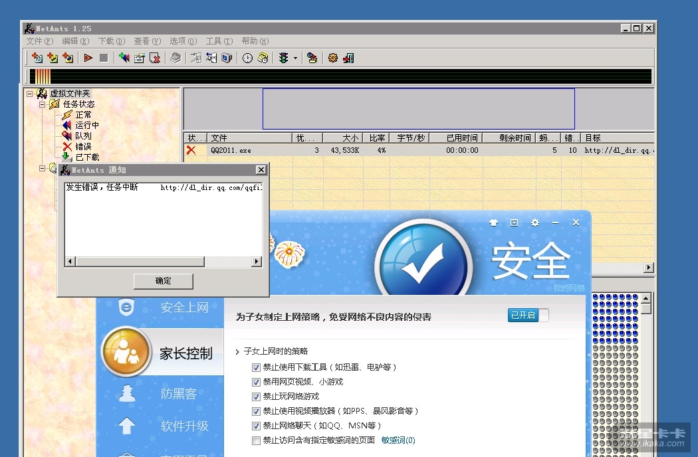Open the 帮助(H) menu

coord(255,41)
